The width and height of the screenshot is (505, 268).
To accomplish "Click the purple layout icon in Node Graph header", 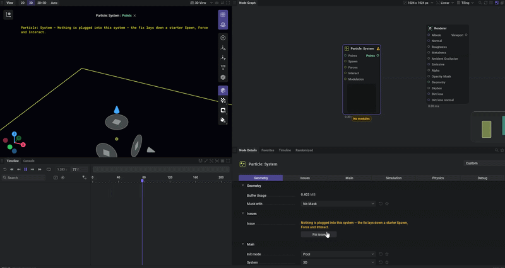I will pyautogui.click(x=496, y=3).
